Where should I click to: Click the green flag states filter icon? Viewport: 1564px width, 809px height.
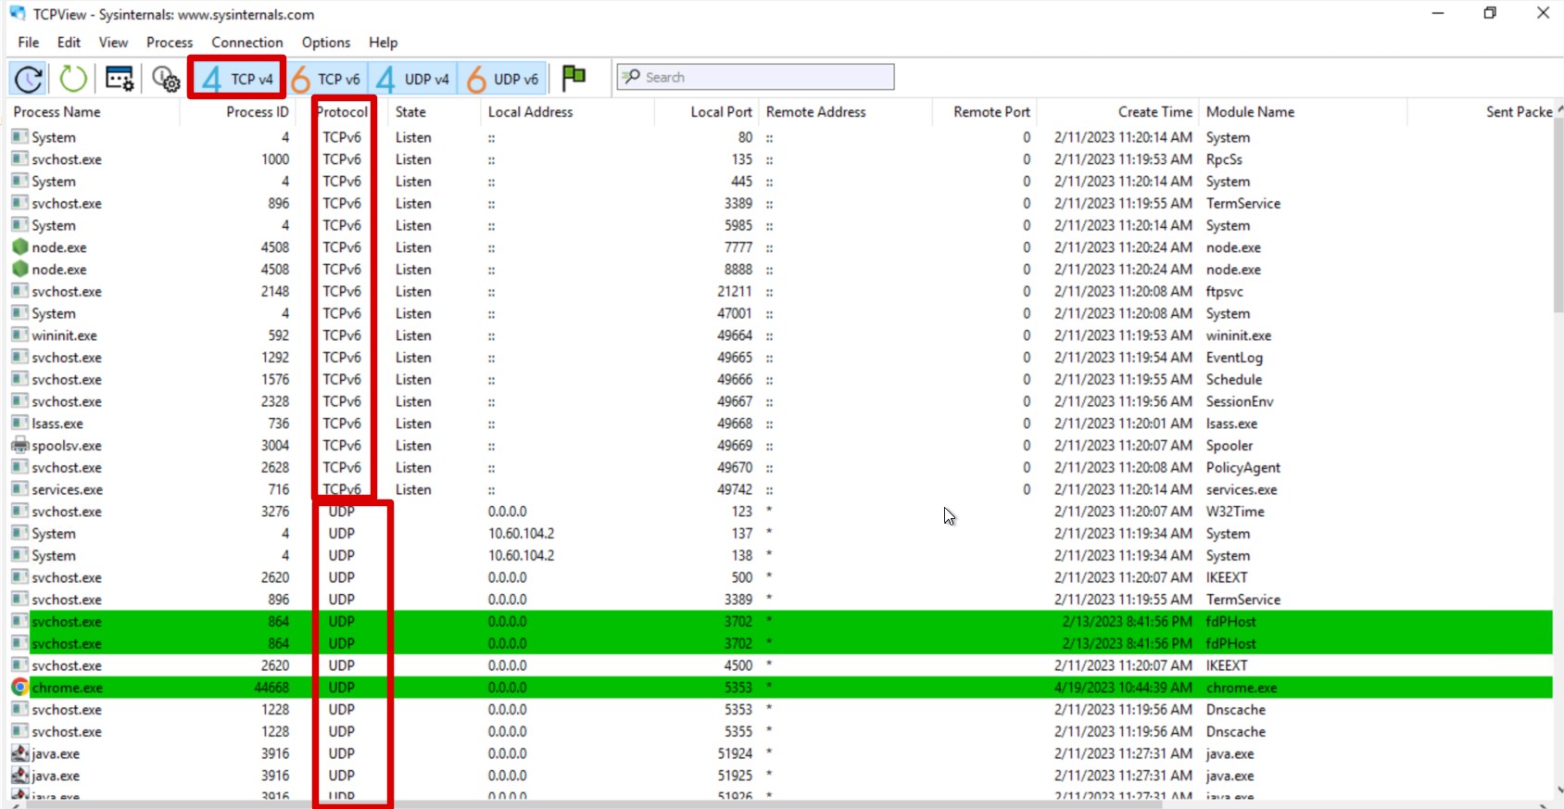pyautogui.click(x=574, y=77)
